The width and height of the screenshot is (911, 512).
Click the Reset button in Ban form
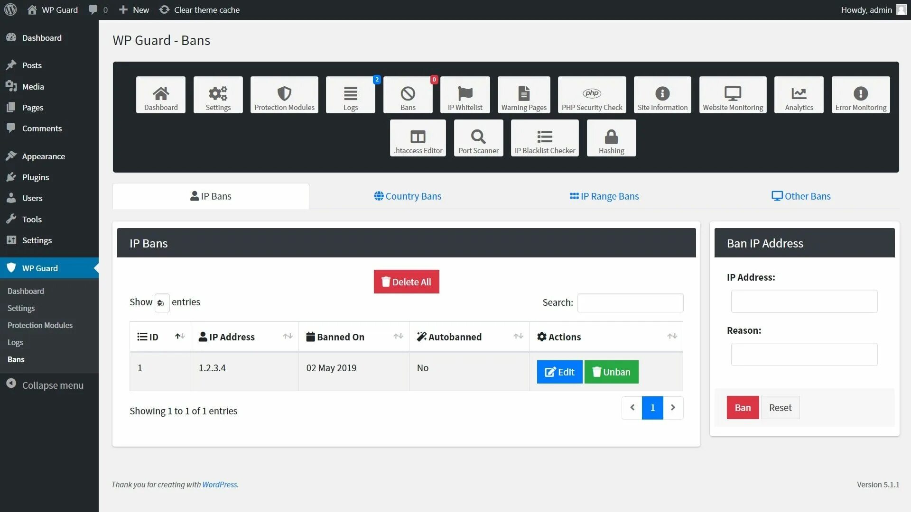[780, 407]
